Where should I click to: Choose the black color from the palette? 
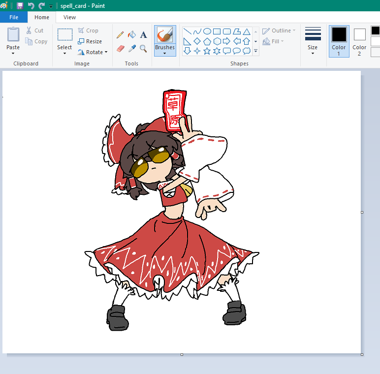[375, 31]
